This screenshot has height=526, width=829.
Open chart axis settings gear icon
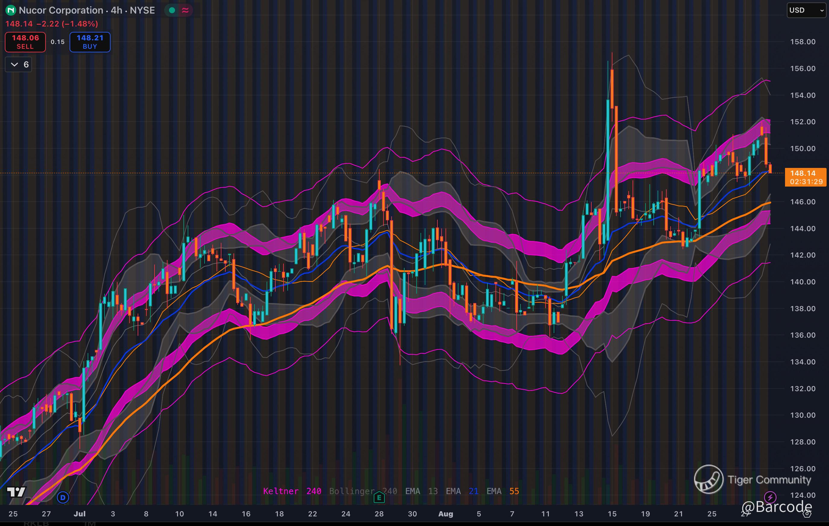[x=807, y=514]
